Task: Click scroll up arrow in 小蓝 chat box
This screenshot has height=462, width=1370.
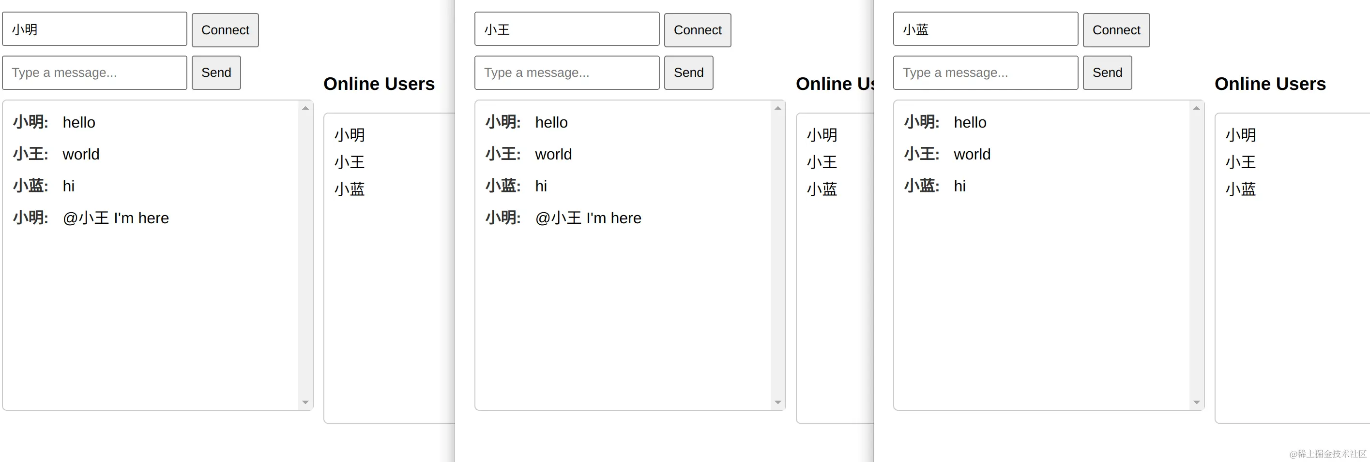Action: point(1197,108)
